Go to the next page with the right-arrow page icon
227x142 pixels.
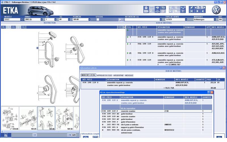[203, 8]
